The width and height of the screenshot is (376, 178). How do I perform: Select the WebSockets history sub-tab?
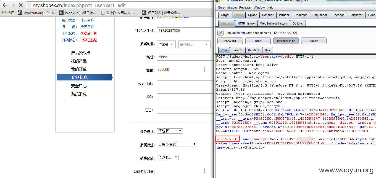tap(274, 23)
